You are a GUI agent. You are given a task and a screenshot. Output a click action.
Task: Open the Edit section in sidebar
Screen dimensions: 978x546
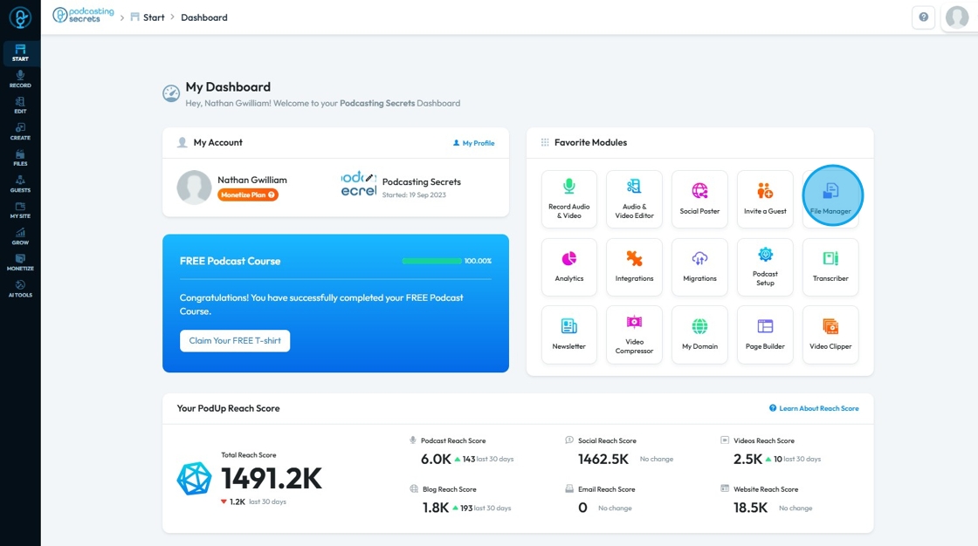[x=20, y=106]
